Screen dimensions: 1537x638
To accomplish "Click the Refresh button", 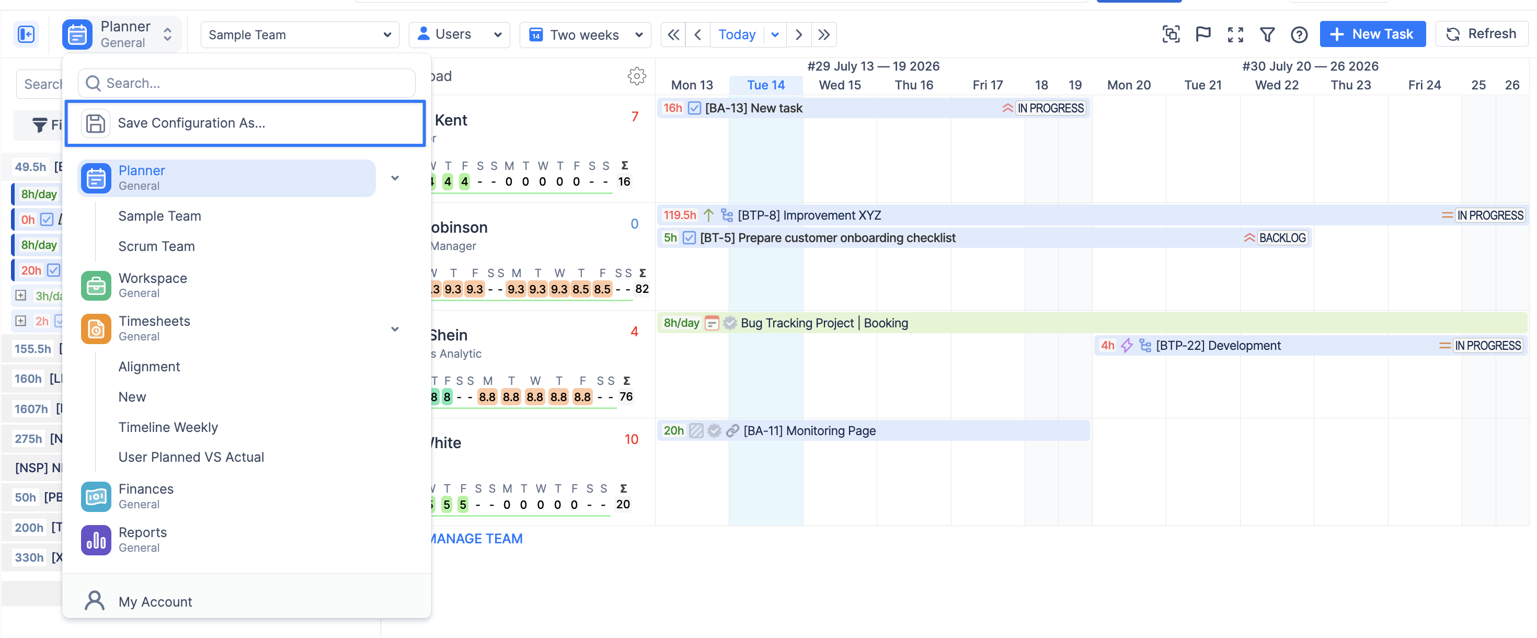I will tap(1481, 34).
